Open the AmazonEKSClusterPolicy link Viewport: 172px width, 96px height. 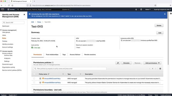tap(52, 79)
